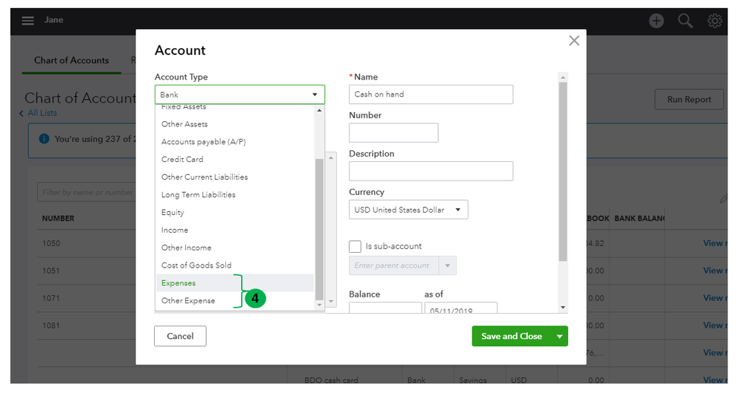
Task: Expand the parent account dropdown arrow
Action: pyautogui.click(x=447, y=265)
